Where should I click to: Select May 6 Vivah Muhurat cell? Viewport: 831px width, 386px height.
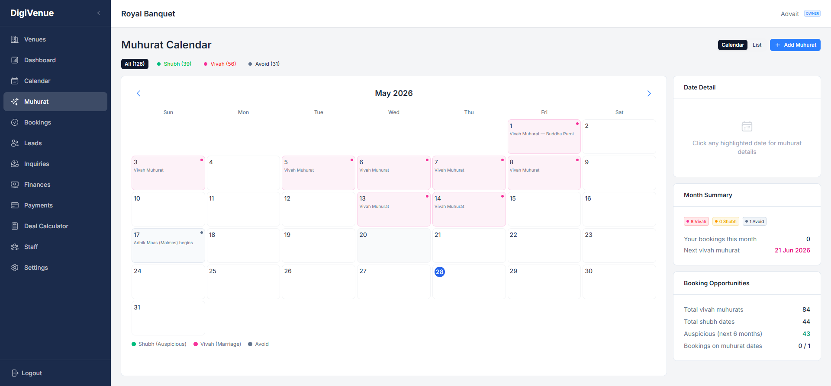pyautogui.click(x=394, y=173)
